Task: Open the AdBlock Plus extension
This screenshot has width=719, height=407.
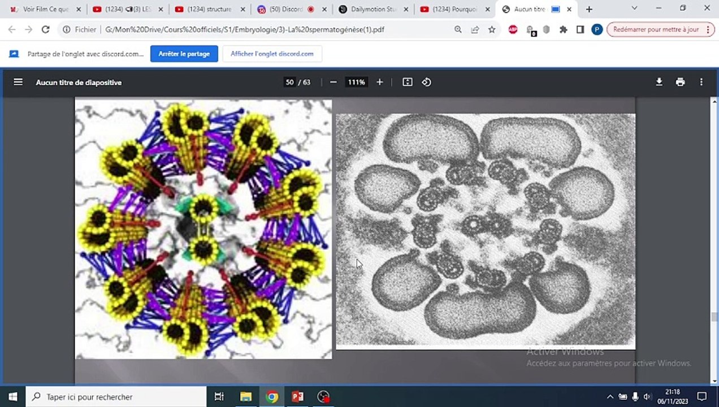Action: pyautogui.click(x=513, y=29)
